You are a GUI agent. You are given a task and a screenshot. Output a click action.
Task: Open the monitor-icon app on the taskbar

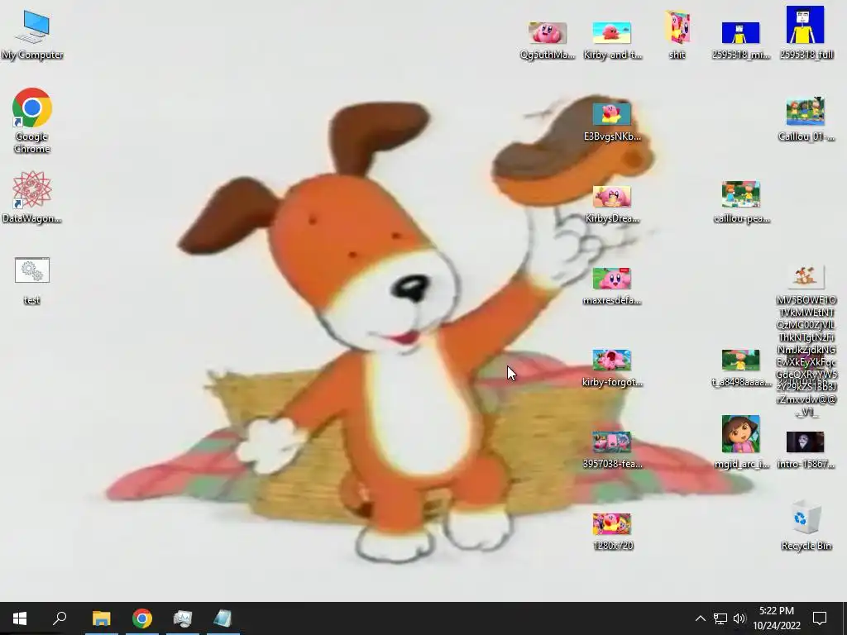[x=183, y=618]
